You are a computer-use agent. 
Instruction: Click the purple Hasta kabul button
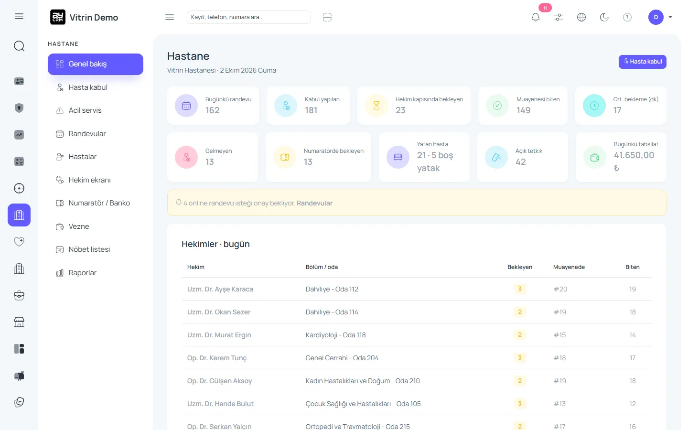click(642, 62)
